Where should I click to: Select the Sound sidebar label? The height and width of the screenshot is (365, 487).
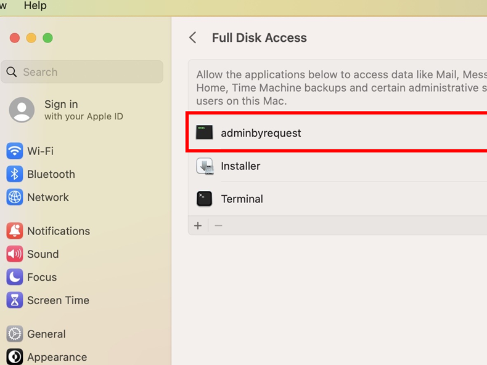click(x=43, y=254)
